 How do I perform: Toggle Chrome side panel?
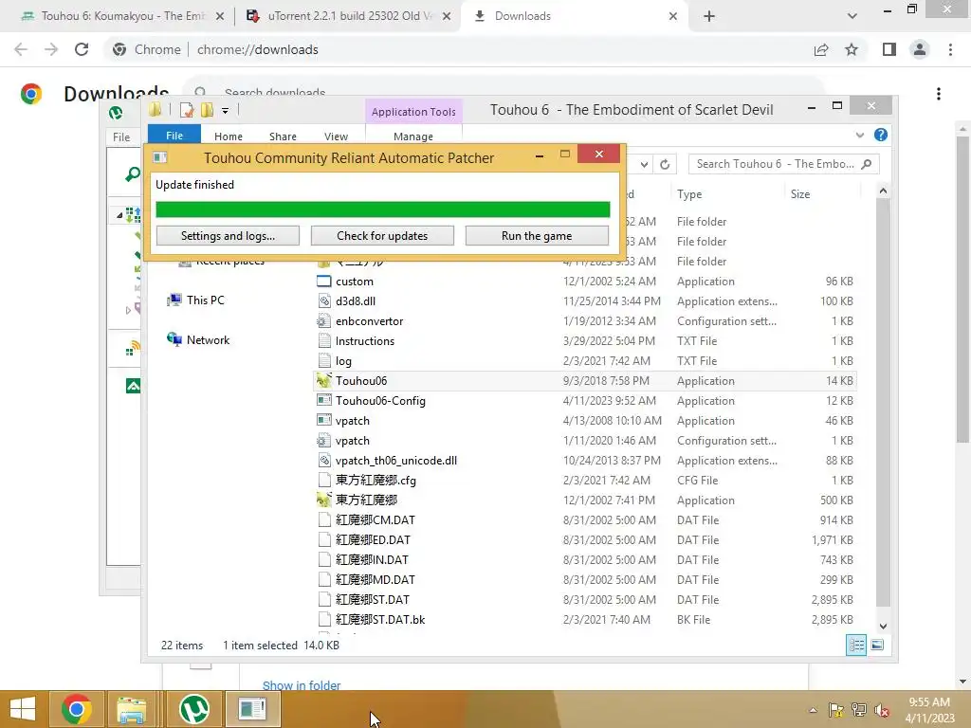pos(889,49)
